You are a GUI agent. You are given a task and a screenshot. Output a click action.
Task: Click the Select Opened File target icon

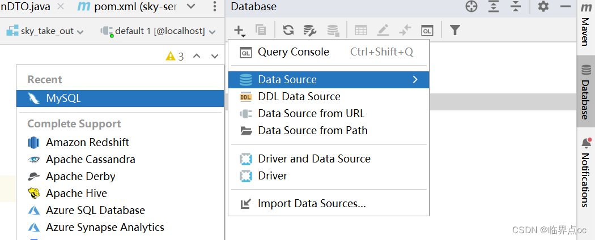click(471, 7)
